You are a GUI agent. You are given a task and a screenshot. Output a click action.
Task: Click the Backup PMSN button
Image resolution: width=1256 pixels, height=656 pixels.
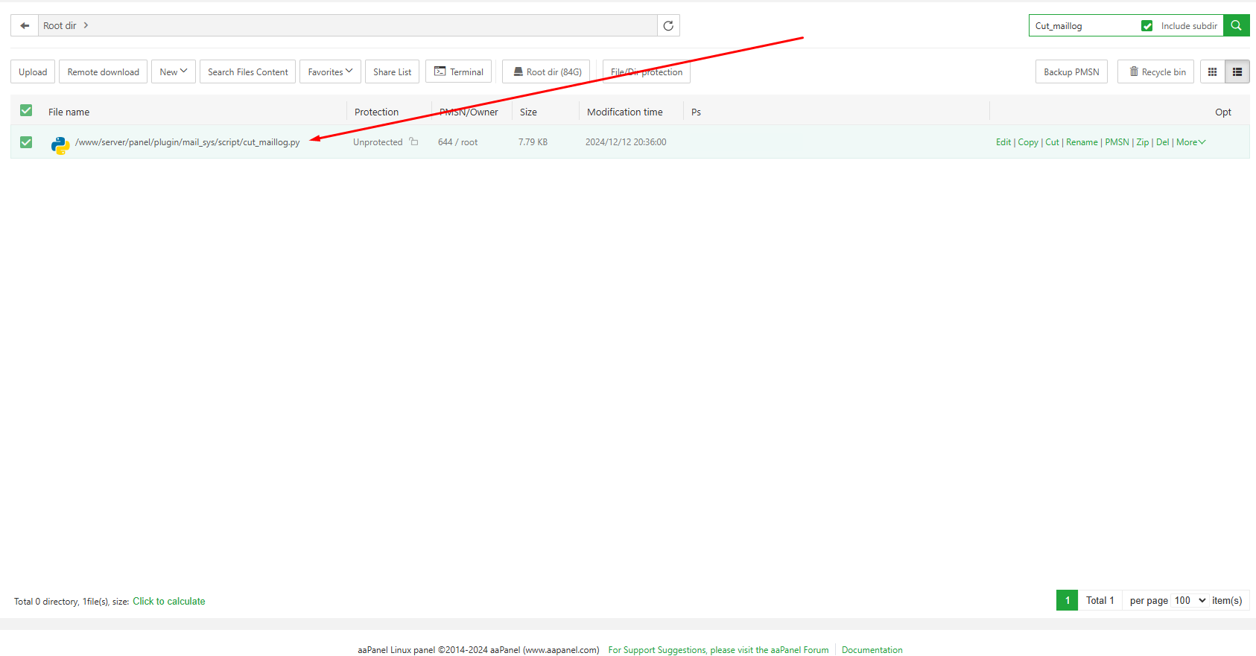[x=1071, y=71]
